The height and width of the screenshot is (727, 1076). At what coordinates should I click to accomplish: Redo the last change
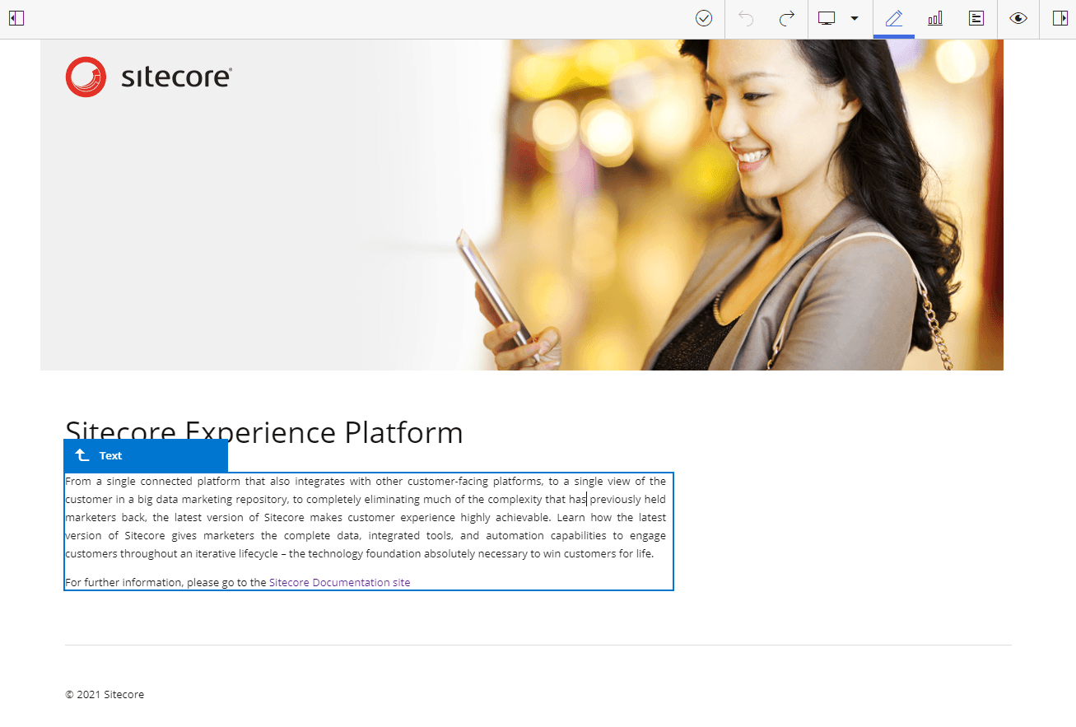pos(787,18)
